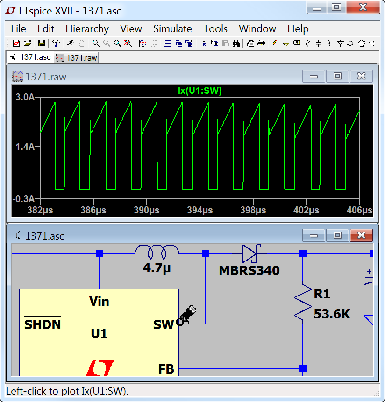Select the Draw Wire pencil tool
385x402 pixels.
coord(275,43)
